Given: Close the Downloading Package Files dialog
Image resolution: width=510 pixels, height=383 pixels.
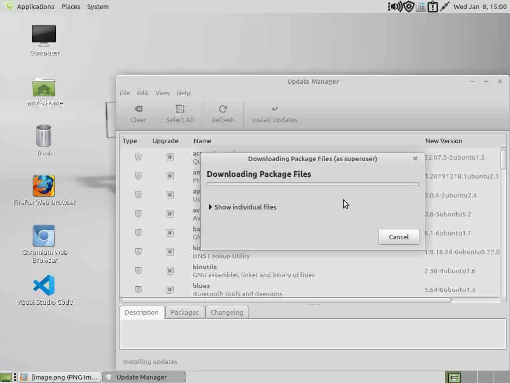Looking at the screenshot, I should pos(415,159).
